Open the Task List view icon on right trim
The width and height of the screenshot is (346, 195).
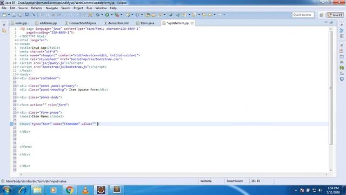point(342,36)
